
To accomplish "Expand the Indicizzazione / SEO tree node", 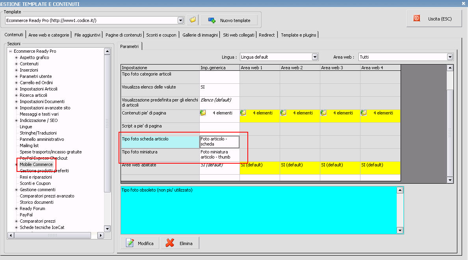I will tap(17, 120).
